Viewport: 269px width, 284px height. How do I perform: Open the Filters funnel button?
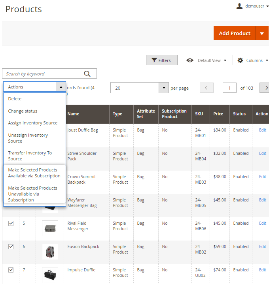[x=162, y=60]
